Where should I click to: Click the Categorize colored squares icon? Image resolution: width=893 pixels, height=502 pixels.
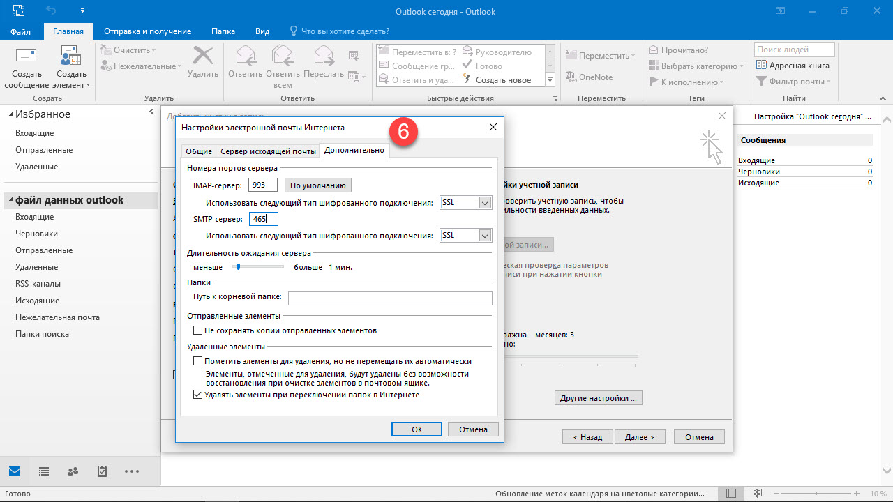(x=654, y=66)
